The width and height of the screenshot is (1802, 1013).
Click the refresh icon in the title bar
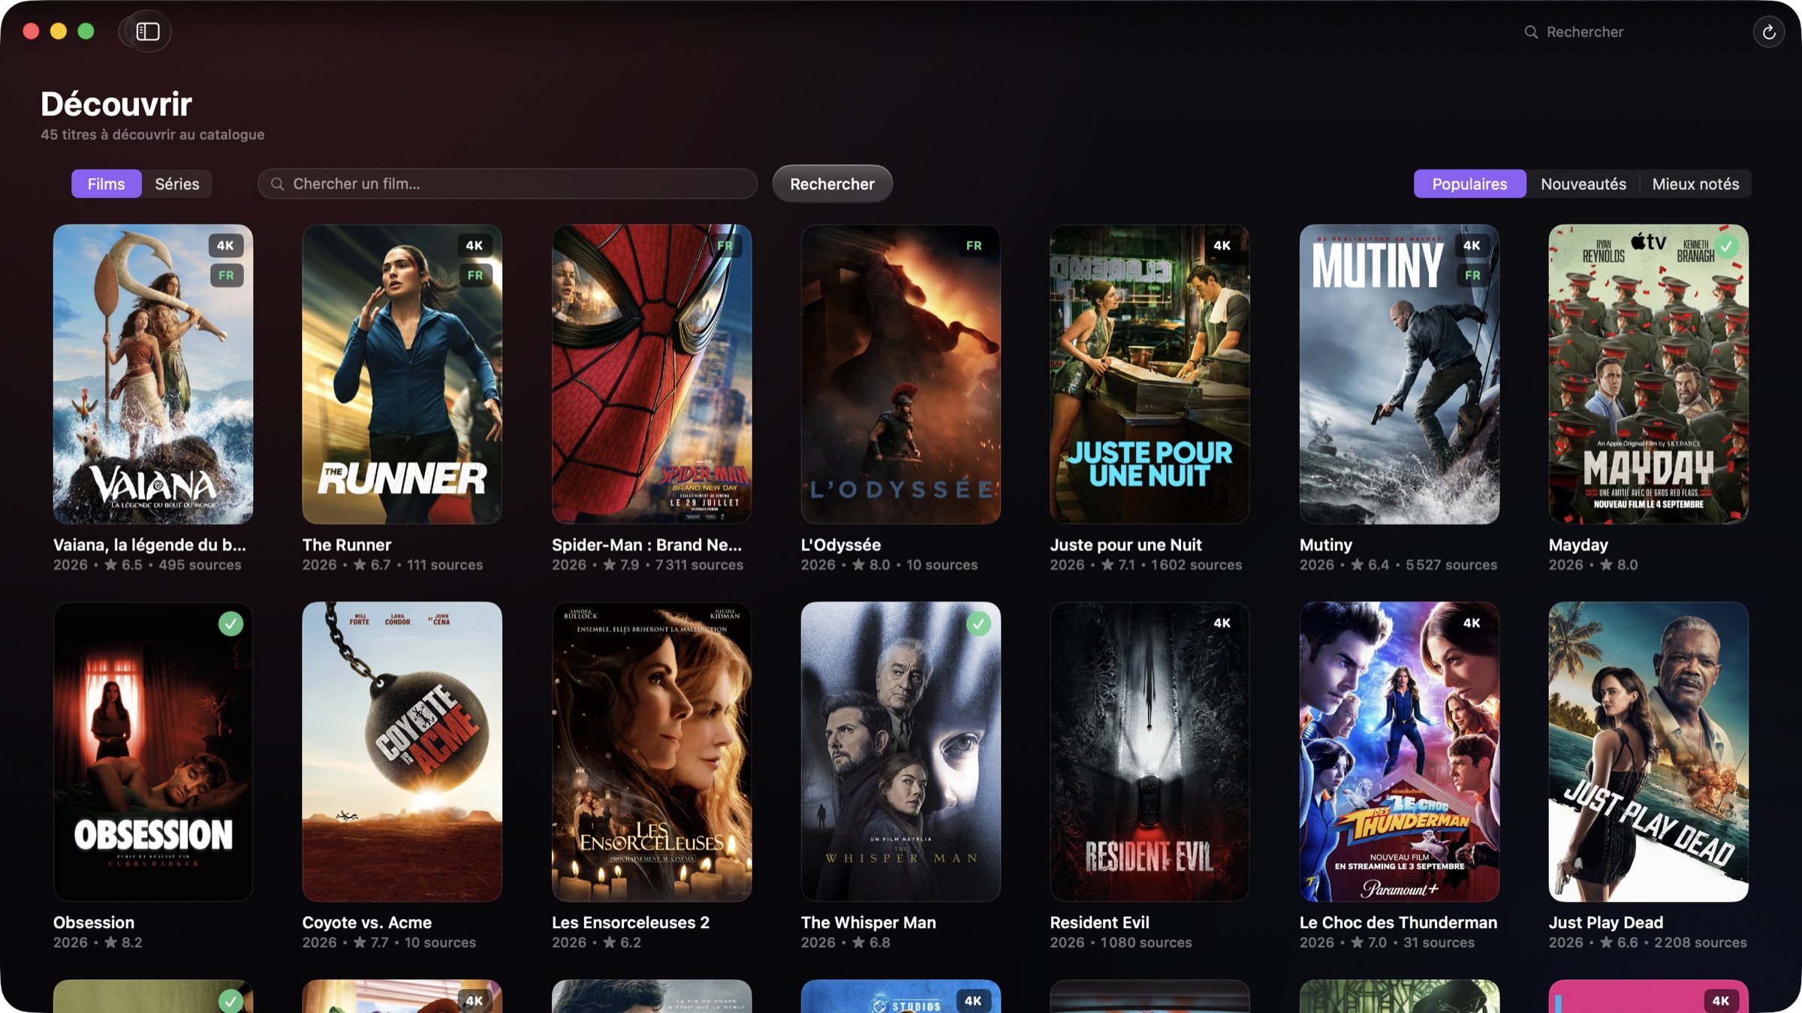pyautogui.click(x=1768, y=32)
